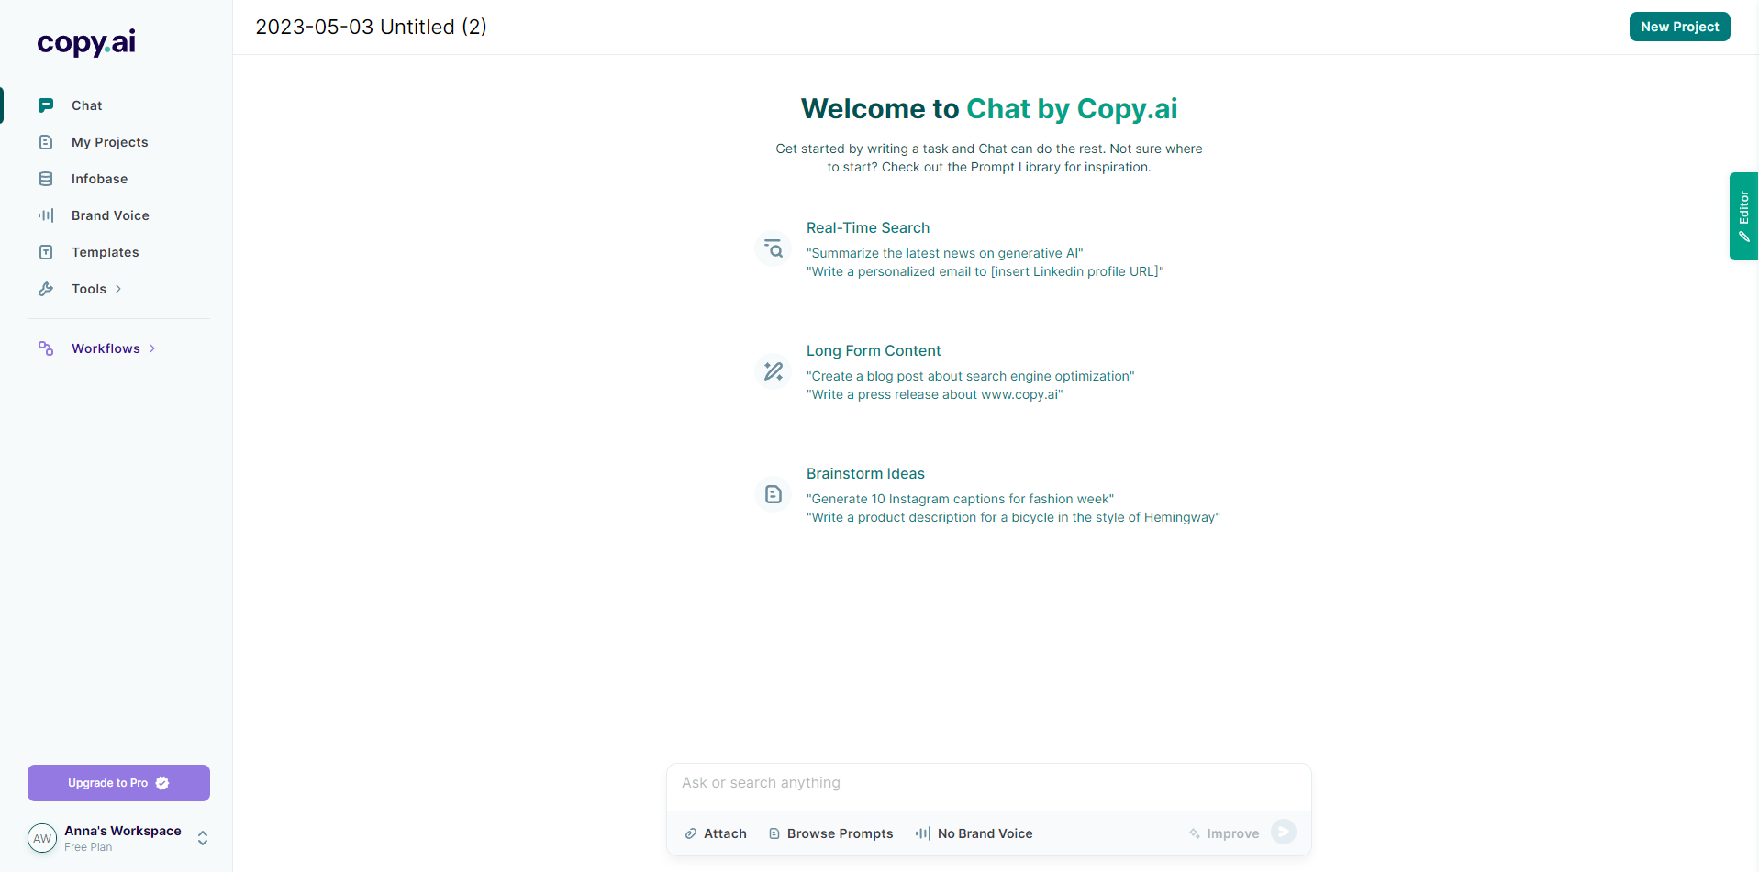Viewport: 1759px width, 872px height.
Task: Click the Real-Time Search magnifier icon
Action: 774,248
